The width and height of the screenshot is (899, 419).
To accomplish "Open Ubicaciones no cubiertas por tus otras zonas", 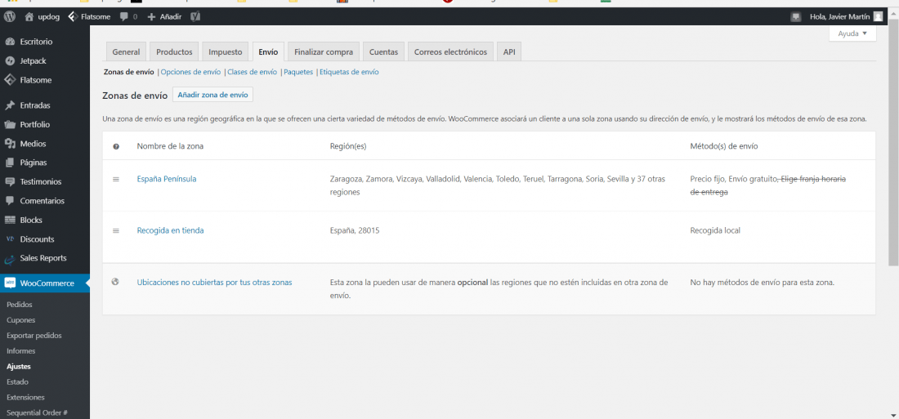I will click(214, 282).
